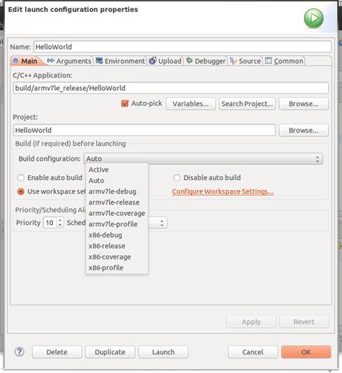Click the Search Project button
This screenshot has width=342, height=373.
(x=247, y=103)
